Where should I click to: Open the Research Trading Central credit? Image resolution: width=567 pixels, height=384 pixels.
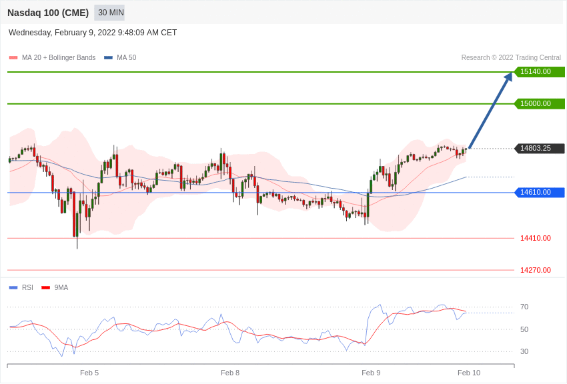pos(511,58)
